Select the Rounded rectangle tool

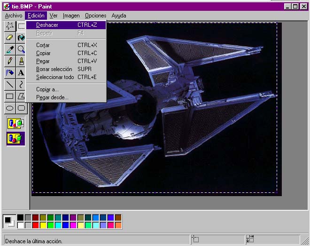pos(21,108)
